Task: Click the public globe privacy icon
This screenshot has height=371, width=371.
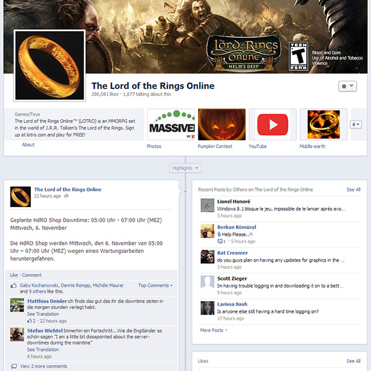Action: click(66, 196)
